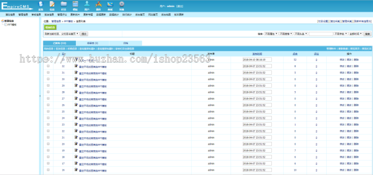Screen dimensions: 373x175
Task: Tick the checkbox for row ID 24
Action: [x=48, y=118]
